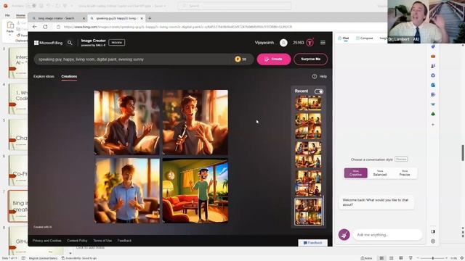Viewport: 465px width, 261px height.
Task: Select the 'Bing image creator' slide thumbnail
Action: point(17,206)
